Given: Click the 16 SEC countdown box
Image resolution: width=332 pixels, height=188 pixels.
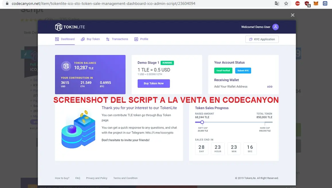Looking at the screenshot, I should [250, 149].
